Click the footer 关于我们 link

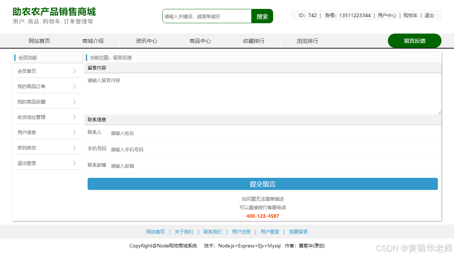(x=184, y=232)
